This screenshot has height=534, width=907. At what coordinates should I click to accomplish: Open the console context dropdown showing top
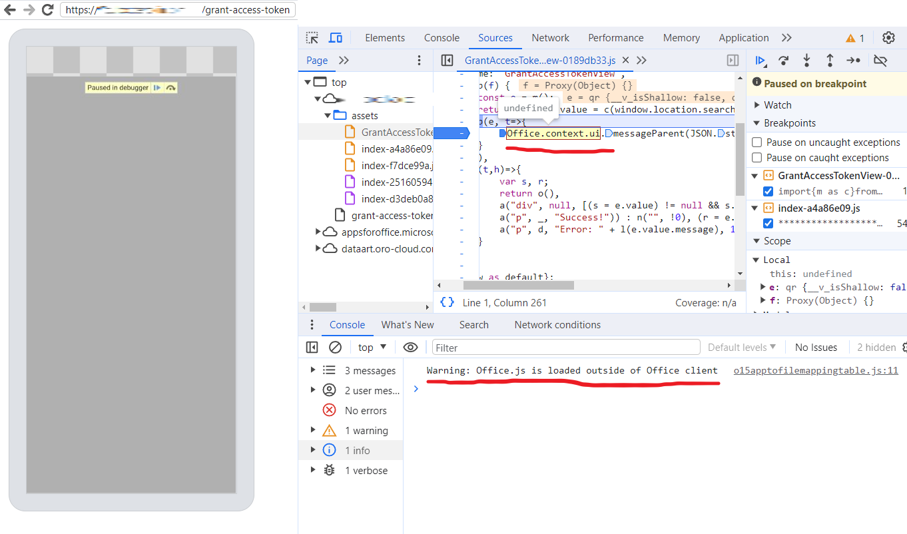pyautogui.click(x=372, y=347)
